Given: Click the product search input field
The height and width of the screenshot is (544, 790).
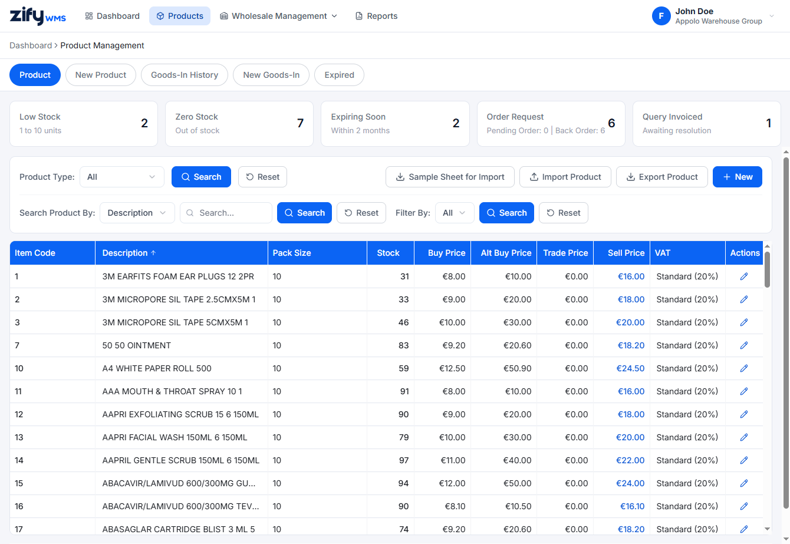Looking at the screenshot, I should click(x=226, y=213).
